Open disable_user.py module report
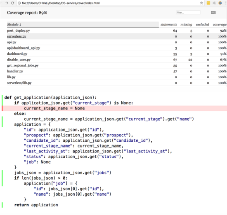The width and height of the screenshot is (227, 215). (19, 60)
